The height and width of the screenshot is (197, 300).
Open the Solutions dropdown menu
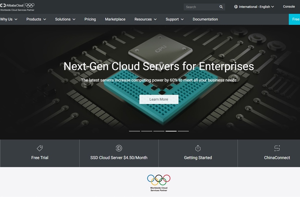pyautogui.click(x=65, y=19)
